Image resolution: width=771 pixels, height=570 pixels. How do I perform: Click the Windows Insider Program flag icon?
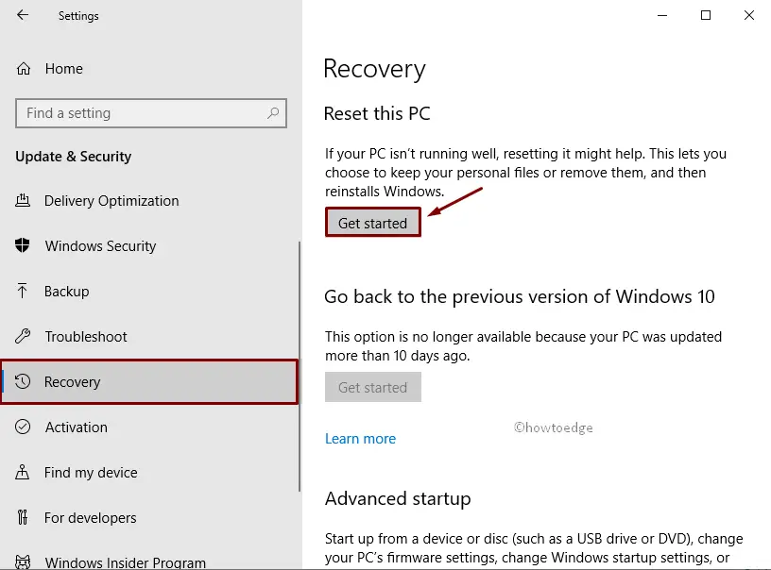pos(24,559)
